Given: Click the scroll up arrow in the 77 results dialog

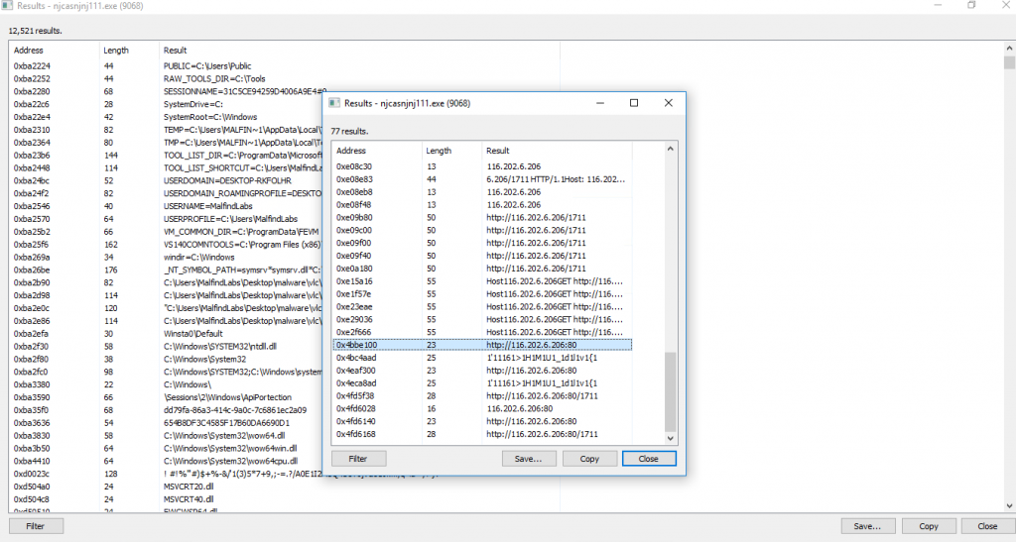Looking at the screenshot, I should pyautogui.click(x=670, y=149).
